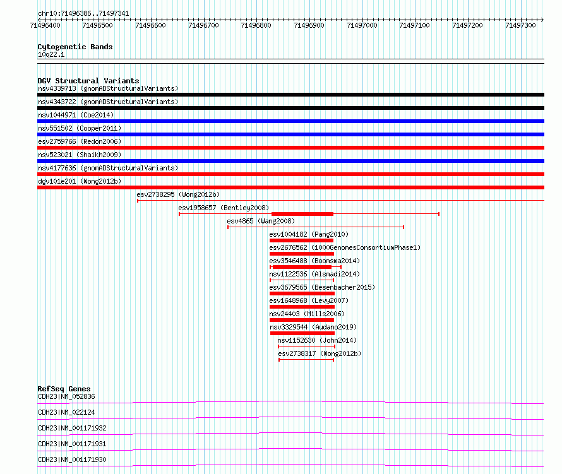Click ruler position 71497300

pyautogui.click(x=520, y=25)
